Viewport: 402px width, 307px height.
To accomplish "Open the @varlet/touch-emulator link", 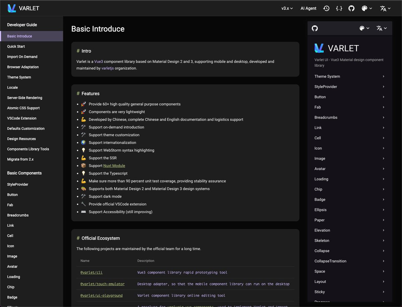I will coord(103,284).
